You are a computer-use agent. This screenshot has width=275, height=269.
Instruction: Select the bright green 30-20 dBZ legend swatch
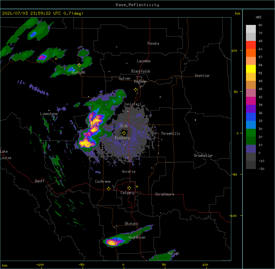[x=251, y=133]
